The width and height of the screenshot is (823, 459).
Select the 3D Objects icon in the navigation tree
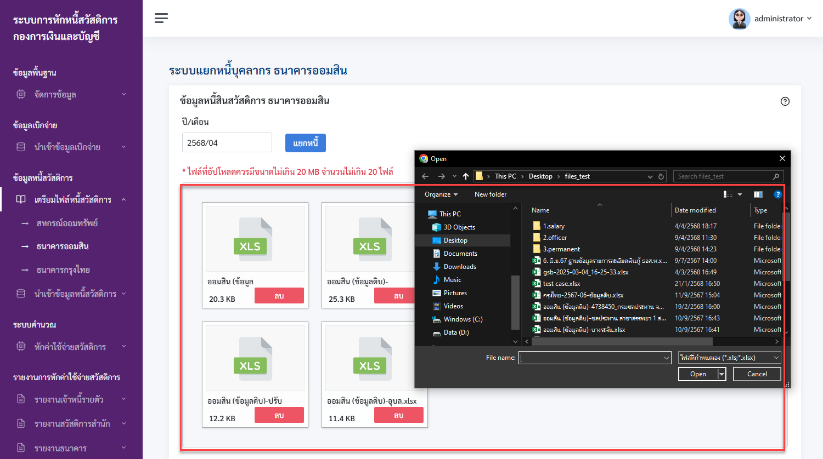click(437, 227)
